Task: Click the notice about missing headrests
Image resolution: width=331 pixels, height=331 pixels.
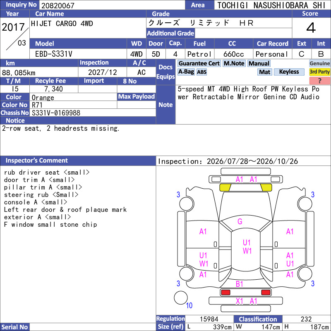Action: 60,128
